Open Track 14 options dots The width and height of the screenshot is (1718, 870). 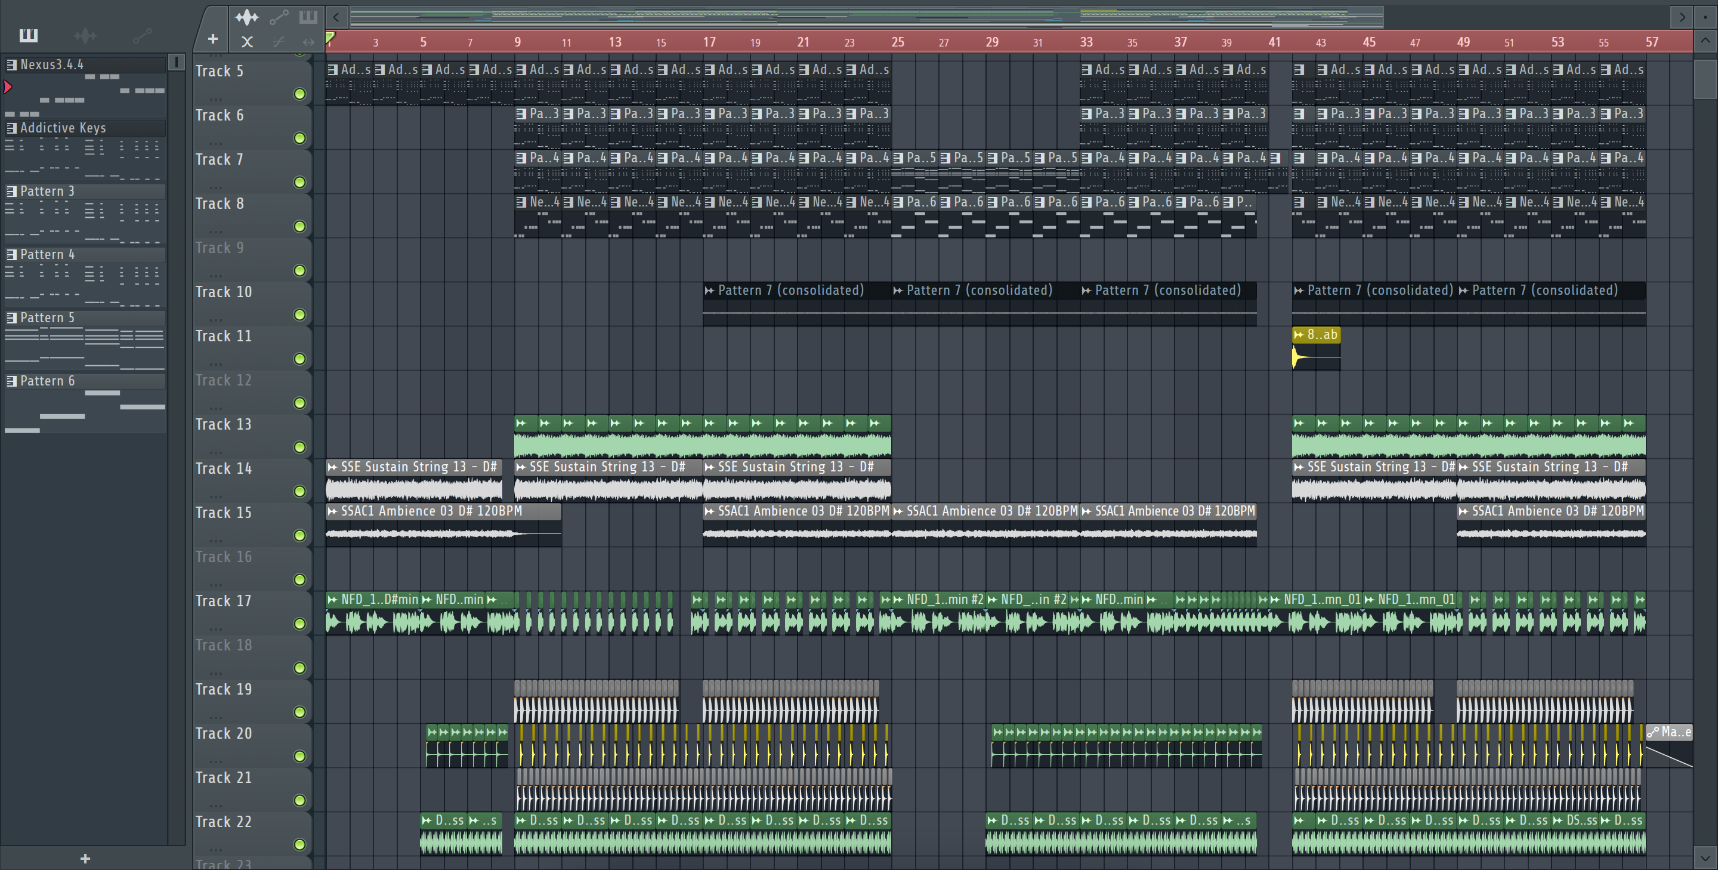215,496
